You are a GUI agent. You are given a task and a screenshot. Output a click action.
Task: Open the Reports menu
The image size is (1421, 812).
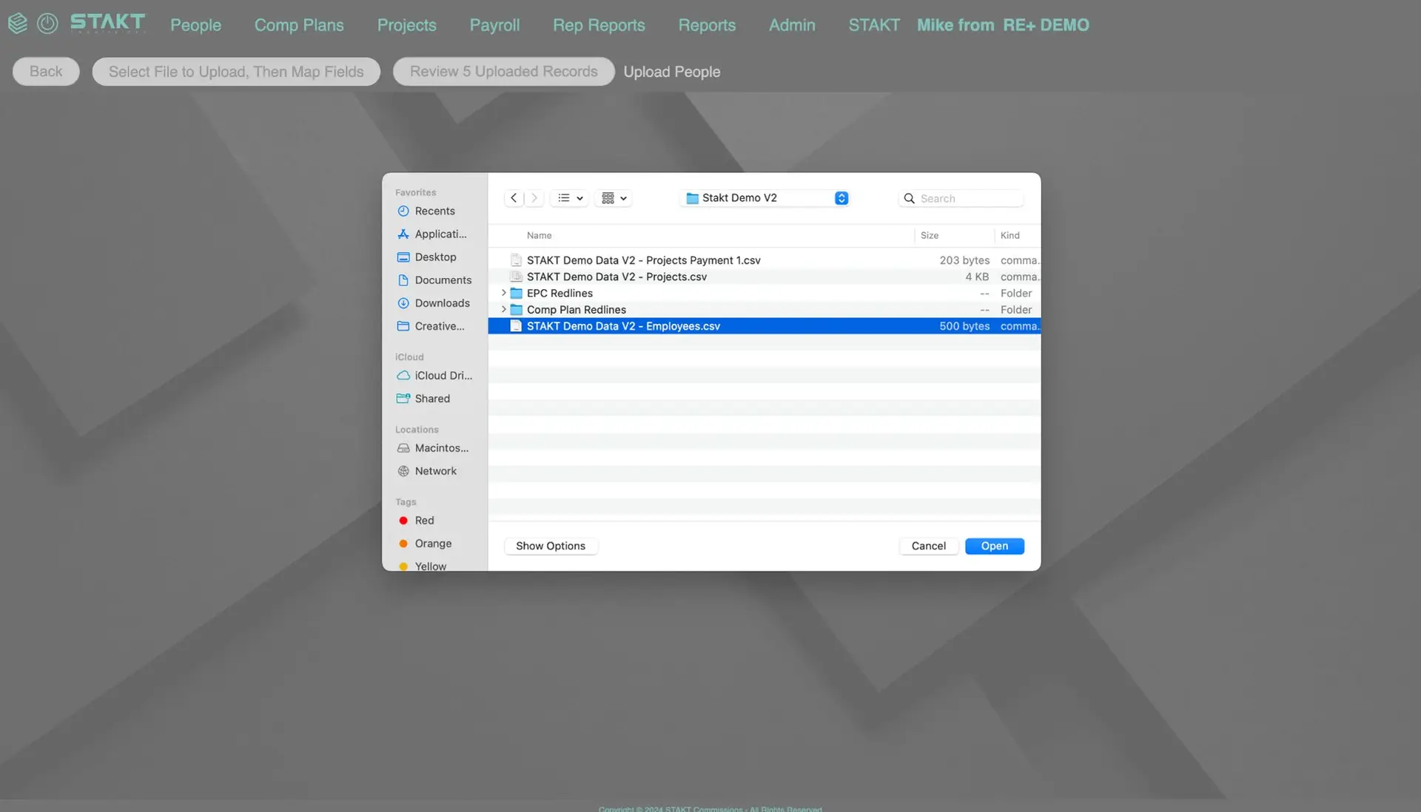(x=707, y=24)
